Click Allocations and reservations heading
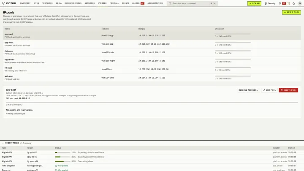 pyautogui.click(x=19, y=110)
